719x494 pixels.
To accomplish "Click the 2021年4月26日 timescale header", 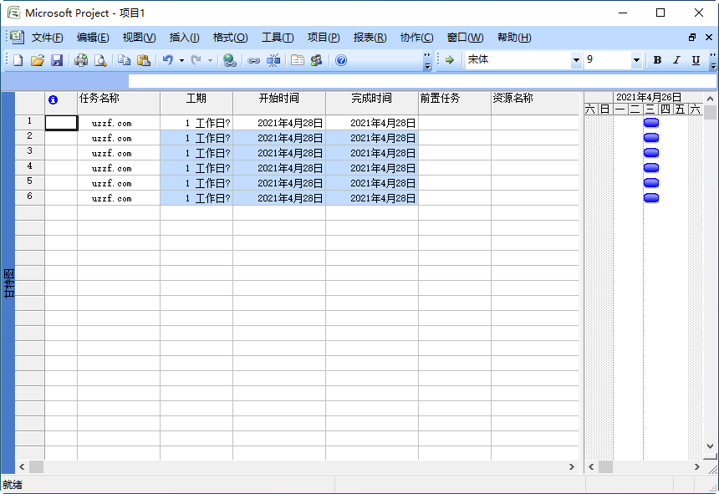I will coord(649,97).
